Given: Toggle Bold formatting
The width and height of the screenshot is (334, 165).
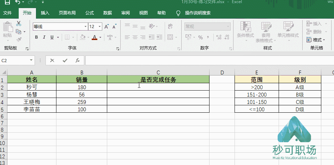Looking at the screenshot, I should [36, 37].
